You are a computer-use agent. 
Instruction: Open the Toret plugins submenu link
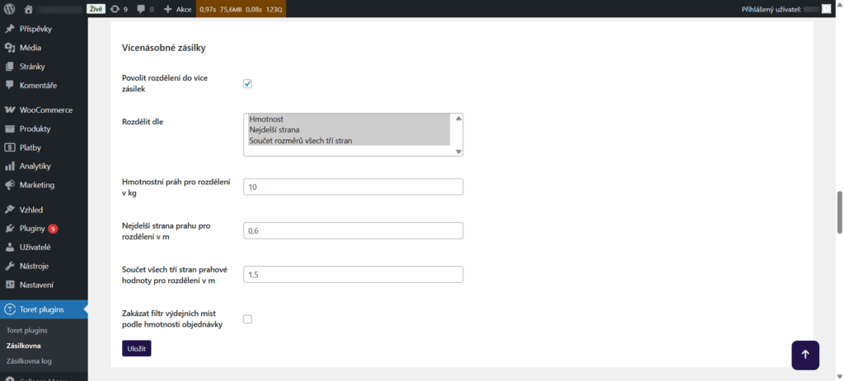(x=27, y=331)
